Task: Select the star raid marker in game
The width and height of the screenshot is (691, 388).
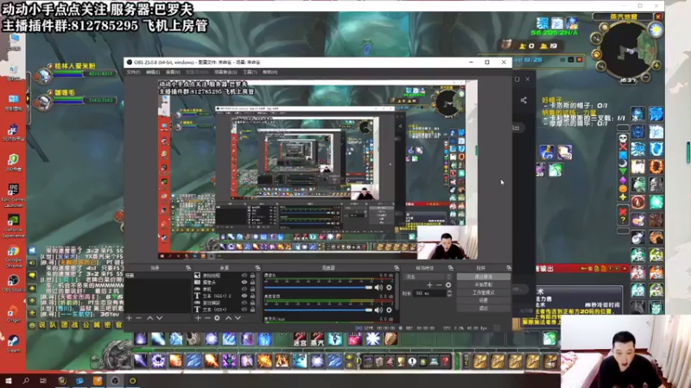Action: (x=623, y=197)
